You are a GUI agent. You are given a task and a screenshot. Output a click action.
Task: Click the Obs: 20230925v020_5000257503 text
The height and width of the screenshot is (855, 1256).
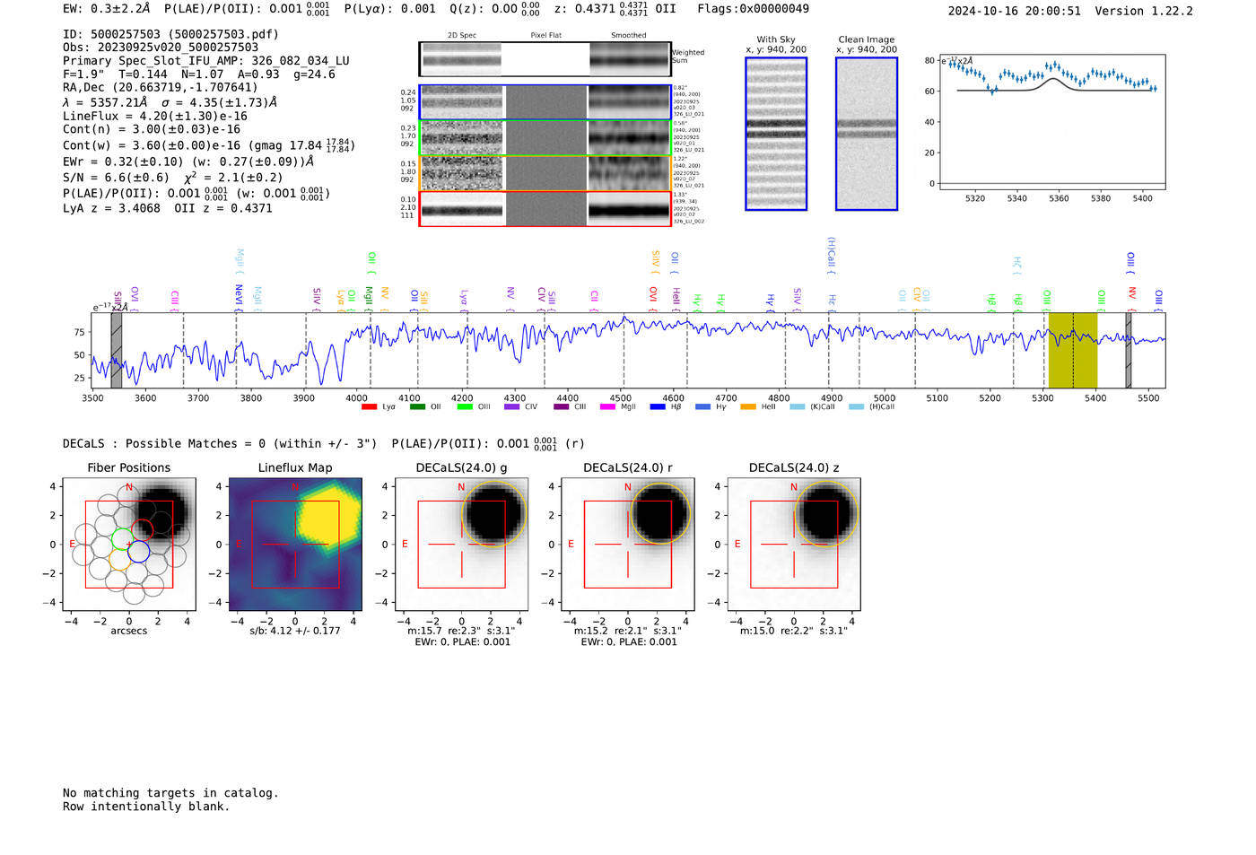(161, 48)
